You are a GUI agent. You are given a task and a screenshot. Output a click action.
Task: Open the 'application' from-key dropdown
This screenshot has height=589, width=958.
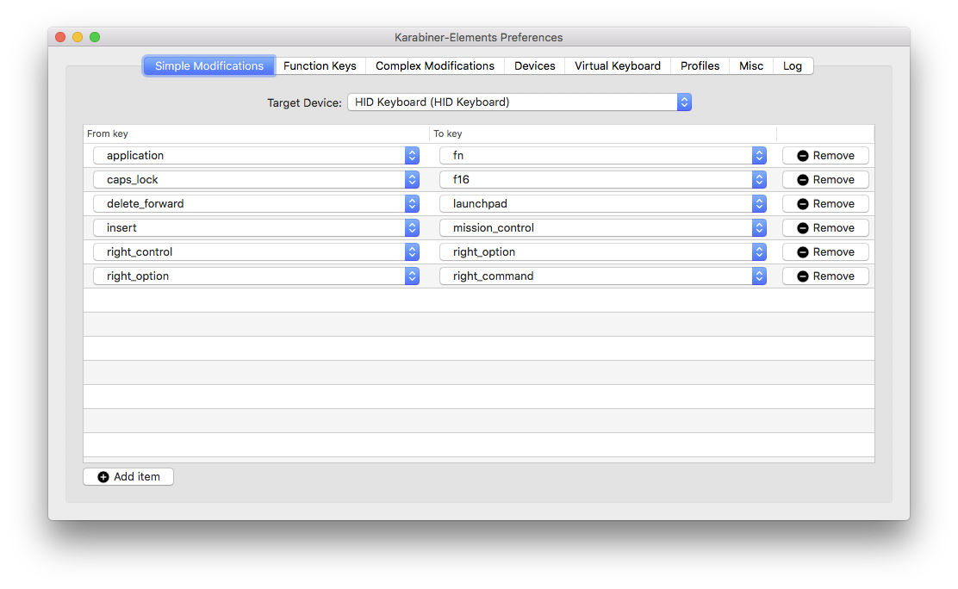coord(256,155)
